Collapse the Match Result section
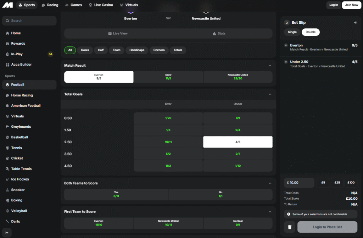The height and width of the screenshot is (238, 363). coord(270,65)
